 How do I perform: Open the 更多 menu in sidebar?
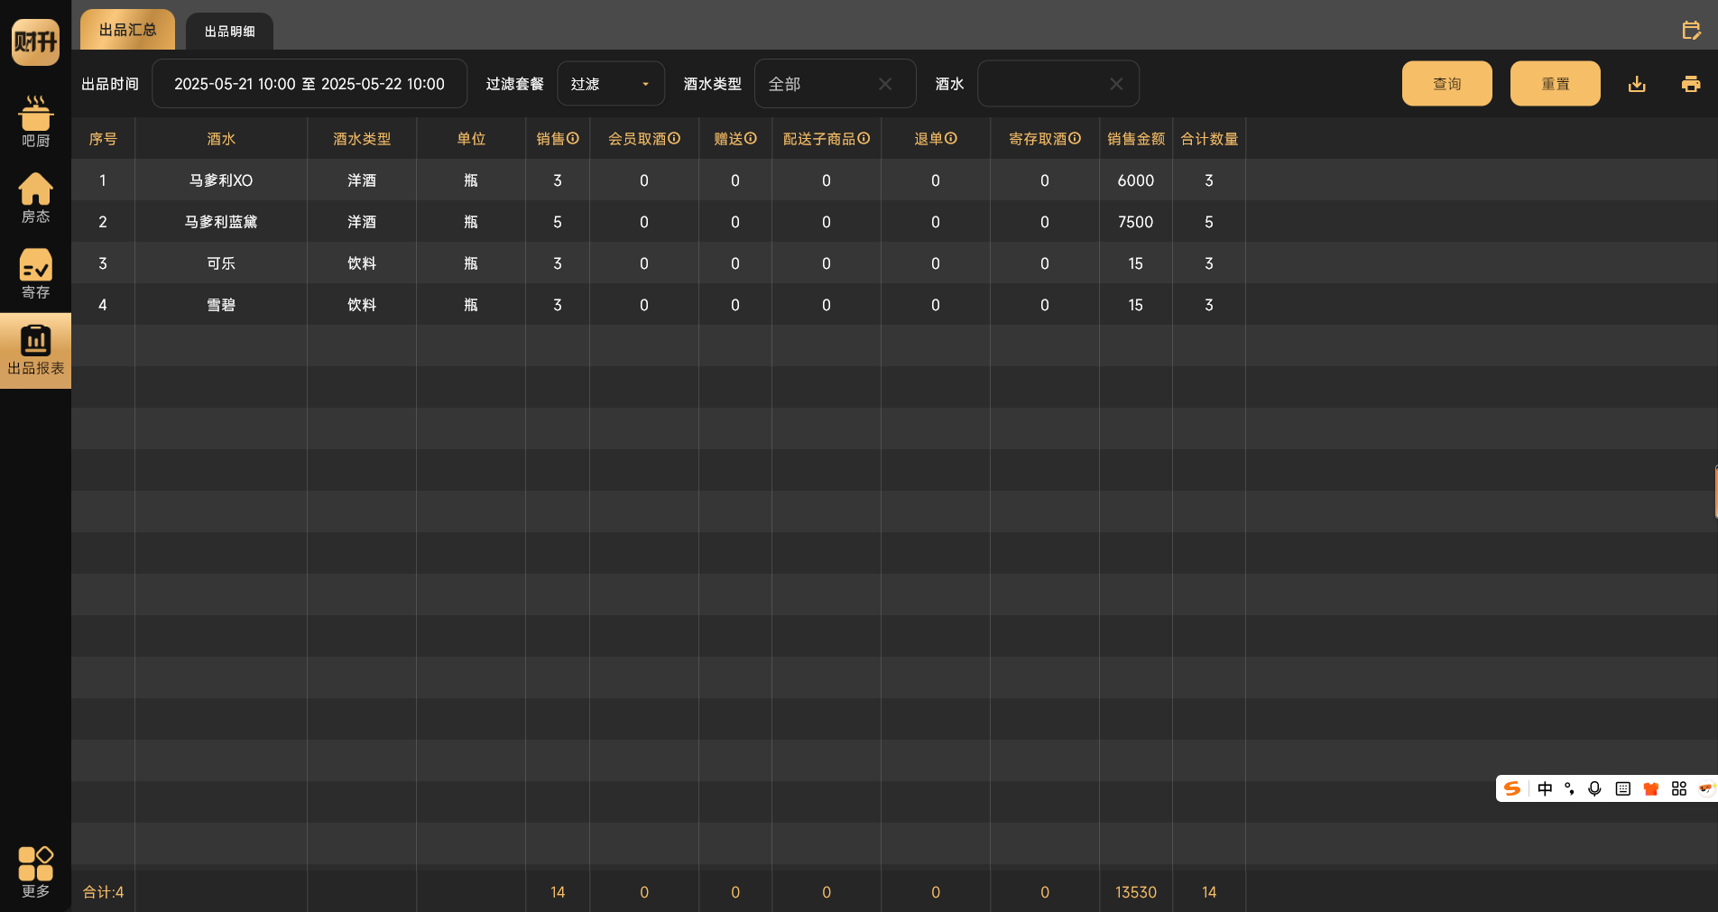35,871
